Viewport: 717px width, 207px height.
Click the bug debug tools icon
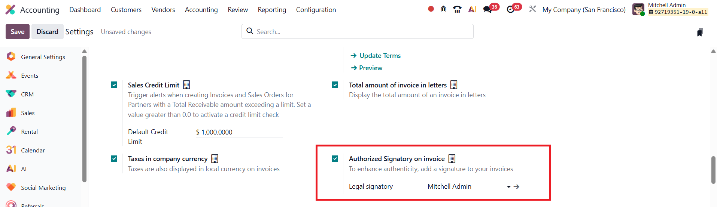click(443, 9)
